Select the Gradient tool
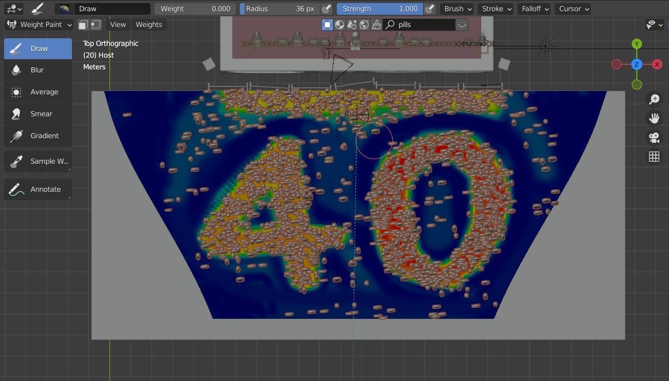 coord(38,136)
